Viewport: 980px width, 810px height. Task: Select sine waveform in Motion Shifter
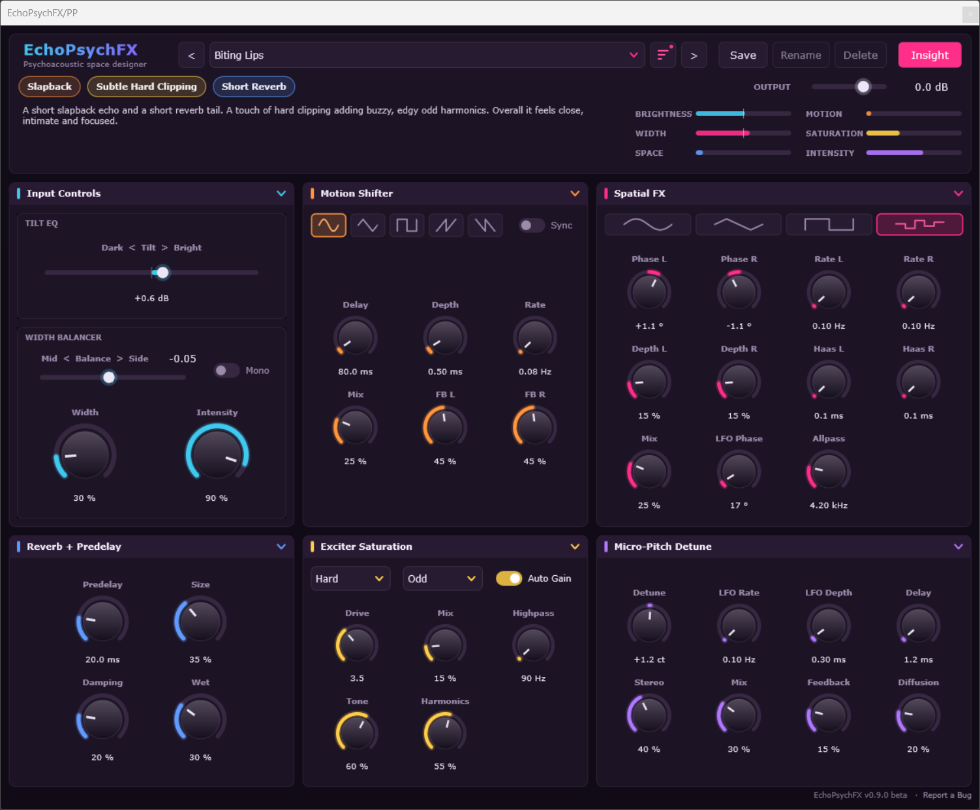328,225
